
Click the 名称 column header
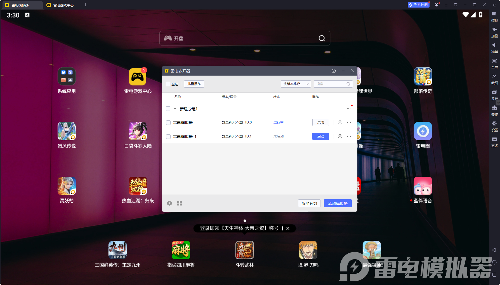pyautogui.click(x=178, y=97)
